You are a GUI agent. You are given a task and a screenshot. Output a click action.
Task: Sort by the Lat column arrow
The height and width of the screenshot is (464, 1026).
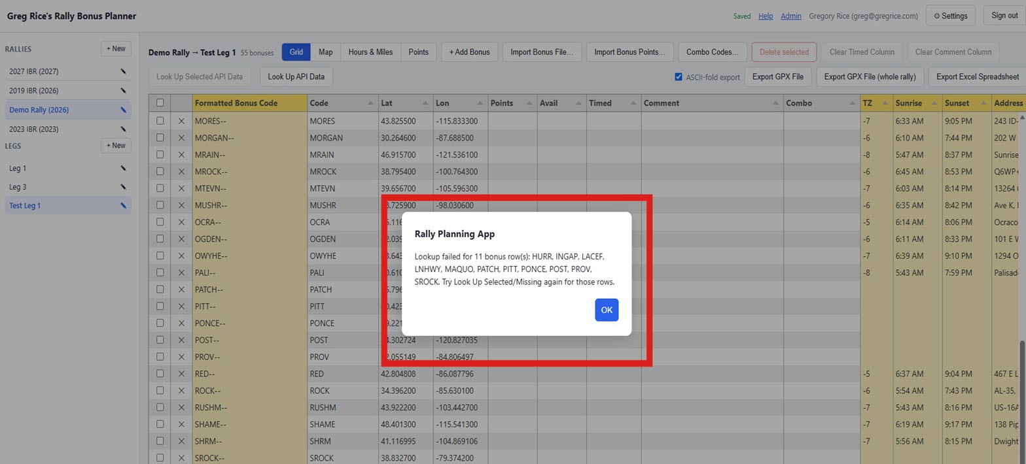[x=425, y=103]
